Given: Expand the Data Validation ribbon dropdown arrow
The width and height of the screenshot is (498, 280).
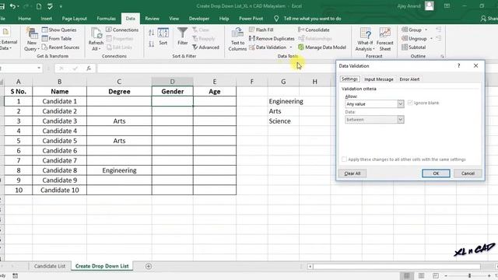Looking at the screenshot, I should pyautogui.click(x=290, y=47).
